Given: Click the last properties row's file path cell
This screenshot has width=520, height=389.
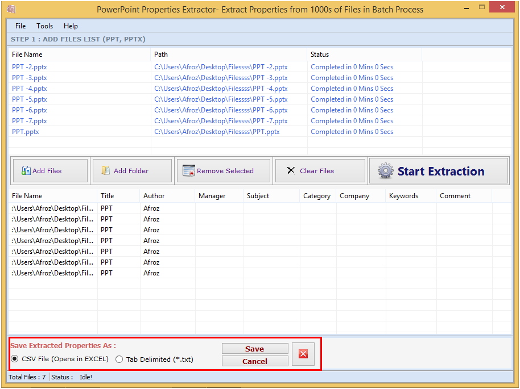Looking at the screenshot, I should [52, 273].
